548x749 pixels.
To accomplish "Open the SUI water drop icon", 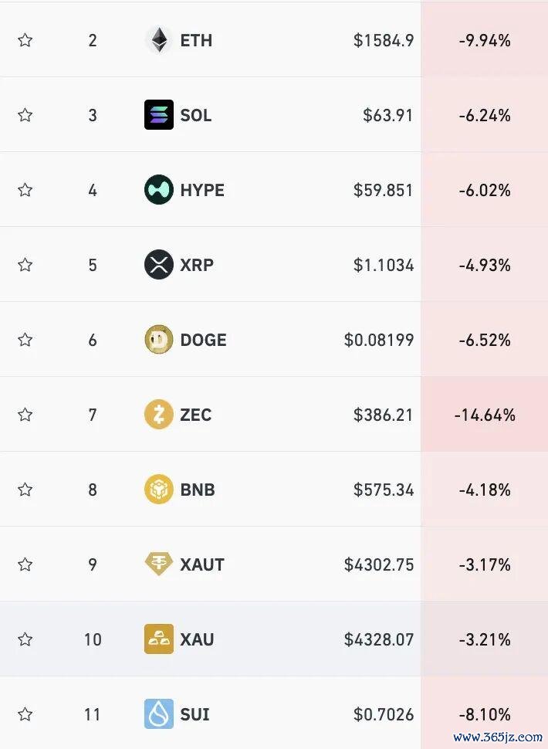I will click(159, 713).
